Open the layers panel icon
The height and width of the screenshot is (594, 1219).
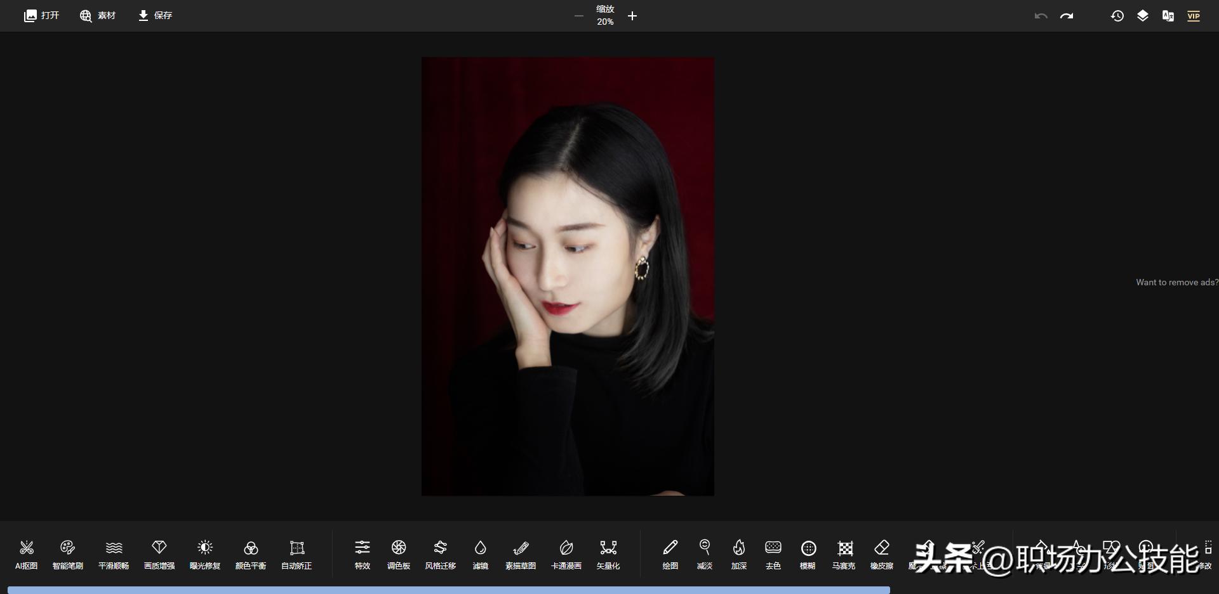[1143, 15]
